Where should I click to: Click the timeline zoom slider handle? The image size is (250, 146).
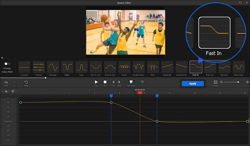(238, 82)
